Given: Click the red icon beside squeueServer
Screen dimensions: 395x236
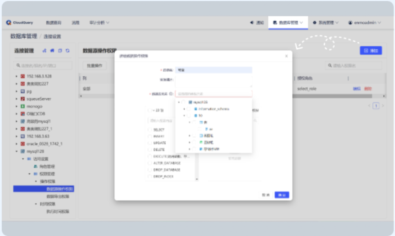Looking at the screenshot, I should click(23, 99).
